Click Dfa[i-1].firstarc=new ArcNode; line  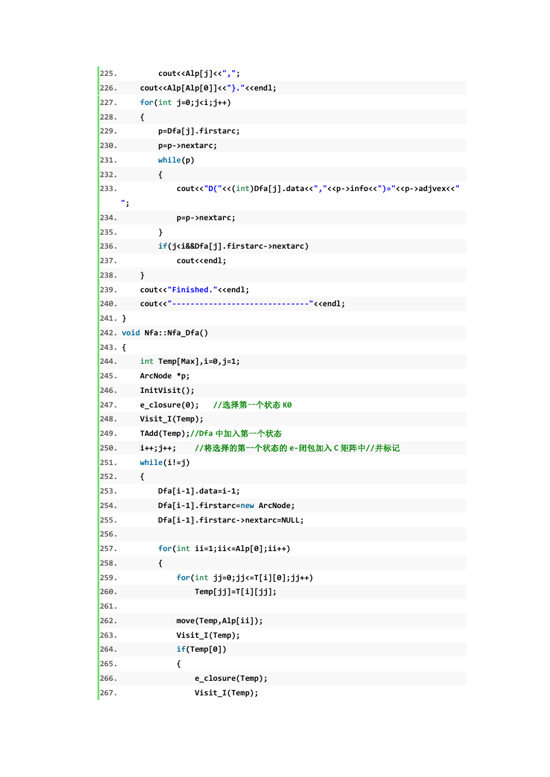tap(227, 506)
